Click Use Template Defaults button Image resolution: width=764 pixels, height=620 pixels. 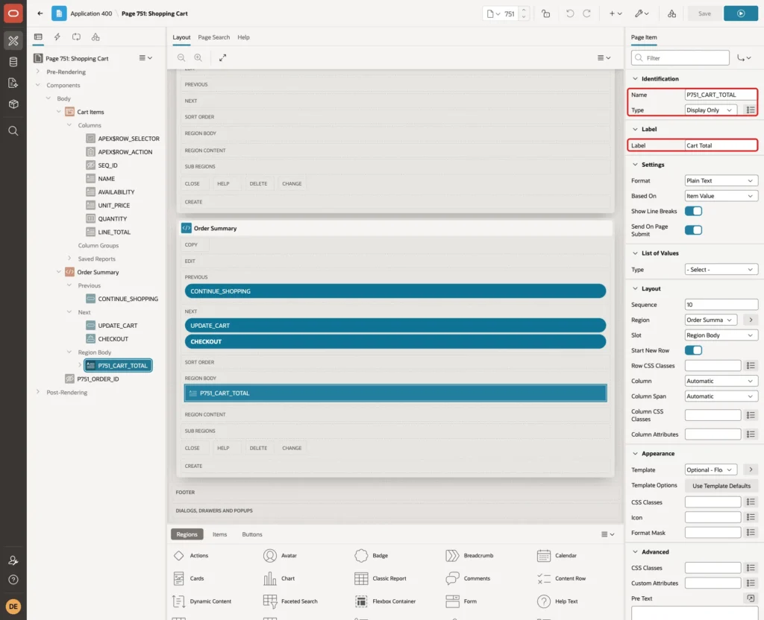click(721, 486)
